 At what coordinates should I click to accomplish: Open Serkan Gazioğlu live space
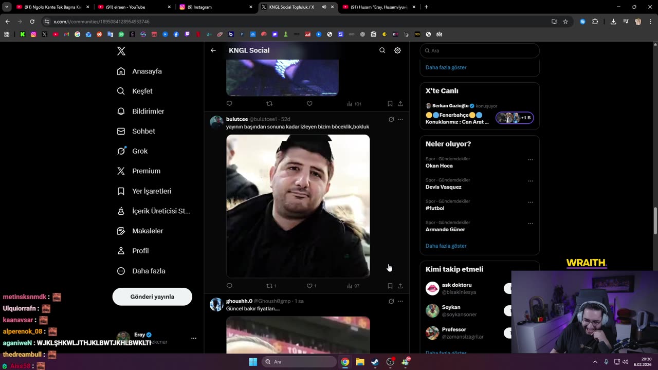click(479, 114)
